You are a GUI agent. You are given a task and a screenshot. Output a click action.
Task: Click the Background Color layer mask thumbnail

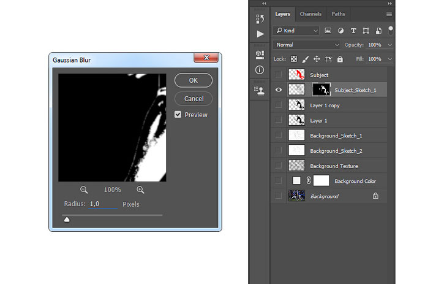coord(321,180)
